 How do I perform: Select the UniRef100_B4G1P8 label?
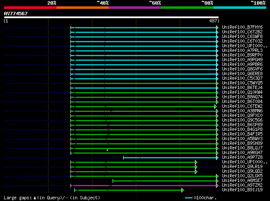point(242,130)
